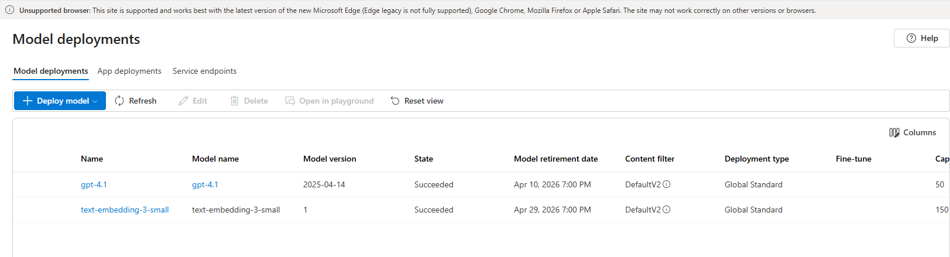The width and height of the screenshot is (950, 257).
Task: Click info icon beside text-embedding-3-small DefaultV2
Action: [667, 210]
